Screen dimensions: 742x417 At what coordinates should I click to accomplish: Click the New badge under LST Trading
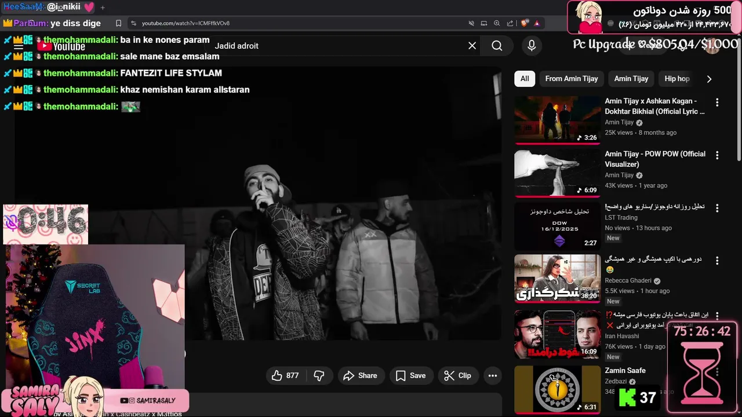[x=613, y=238]
